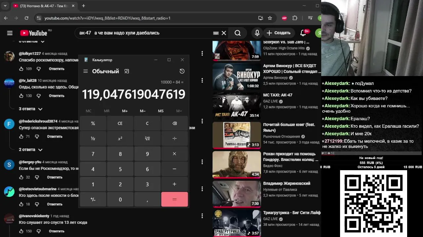
Task: Open the site information icon in the address bar
Action: click(39, 18)
